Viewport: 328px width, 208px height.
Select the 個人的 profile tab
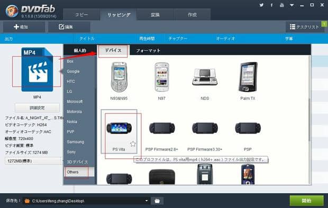point(80,50)
